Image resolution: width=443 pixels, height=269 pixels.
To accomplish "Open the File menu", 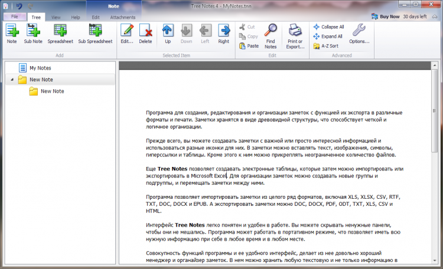I will pos(14,17).
